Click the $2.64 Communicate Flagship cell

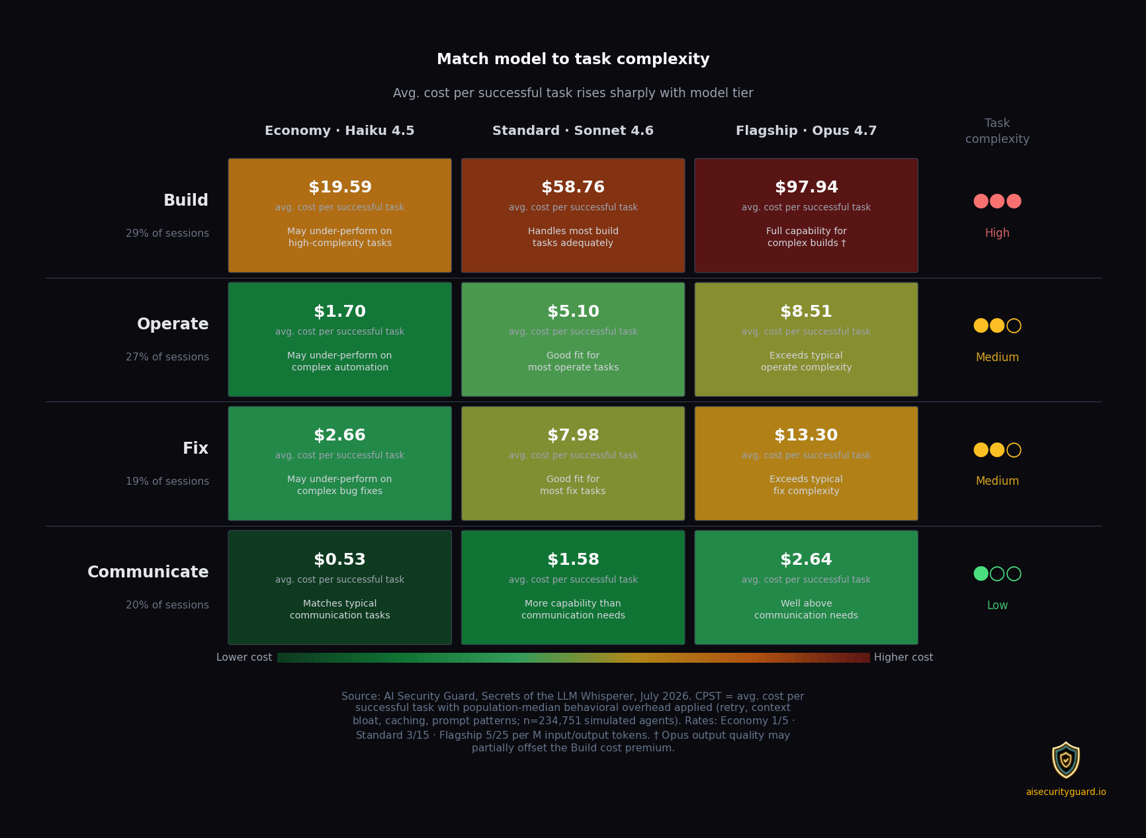(x=806, y=587)
